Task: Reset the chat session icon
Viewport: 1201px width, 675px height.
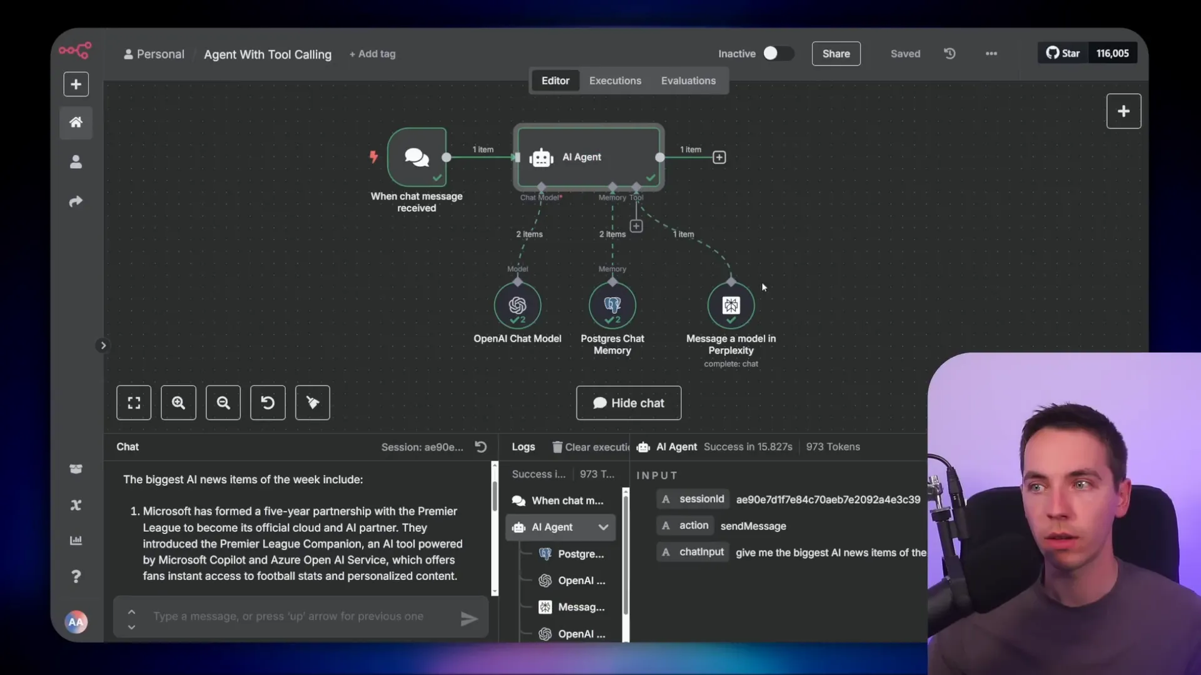Action: pos(481,447)
